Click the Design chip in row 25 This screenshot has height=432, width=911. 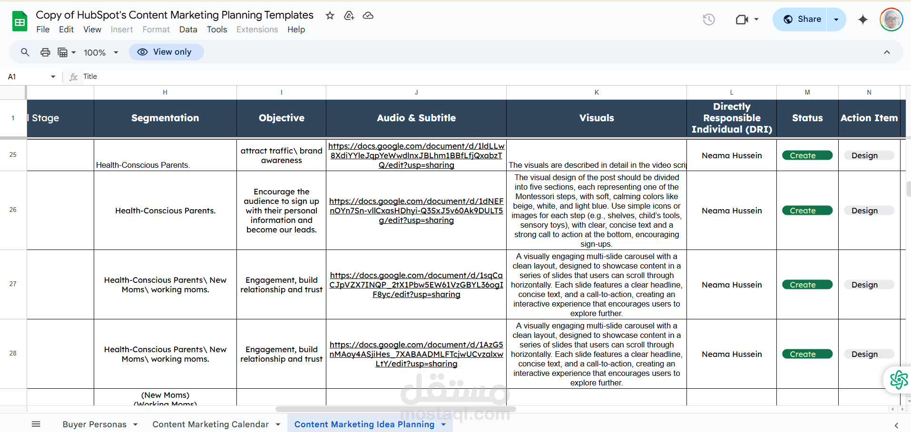pyautogui.click(x=869, y=155)
